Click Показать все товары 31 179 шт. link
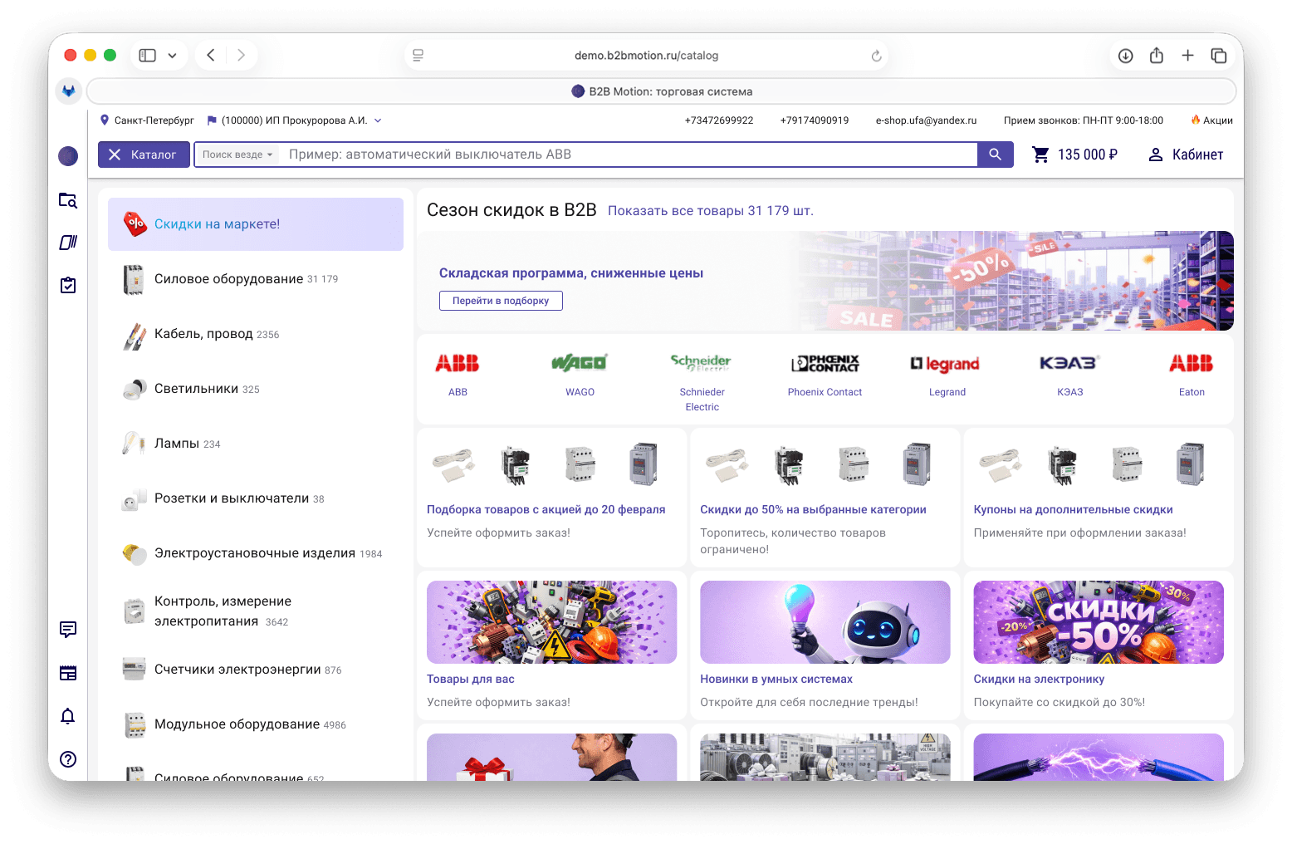Image resolution: width=1292 pixels, height=844 pixels. point(711,211)
